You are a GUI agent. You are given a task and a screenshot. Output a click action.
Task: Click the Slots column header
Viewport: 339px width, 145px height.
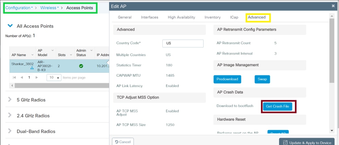point(62,55)
